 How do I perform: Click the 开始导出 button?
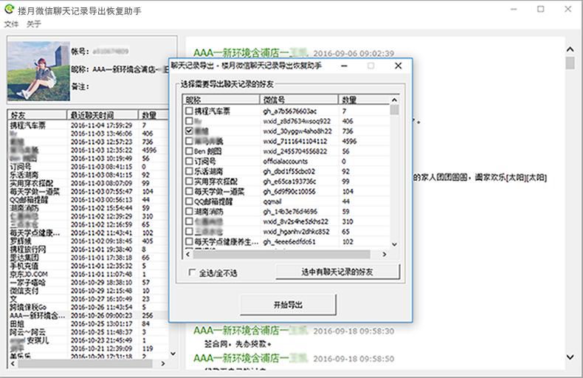tap(288, 305)
